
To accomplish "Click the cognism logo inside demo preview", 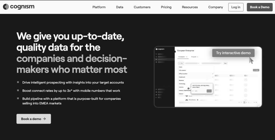I will click(x=160, y=49).
